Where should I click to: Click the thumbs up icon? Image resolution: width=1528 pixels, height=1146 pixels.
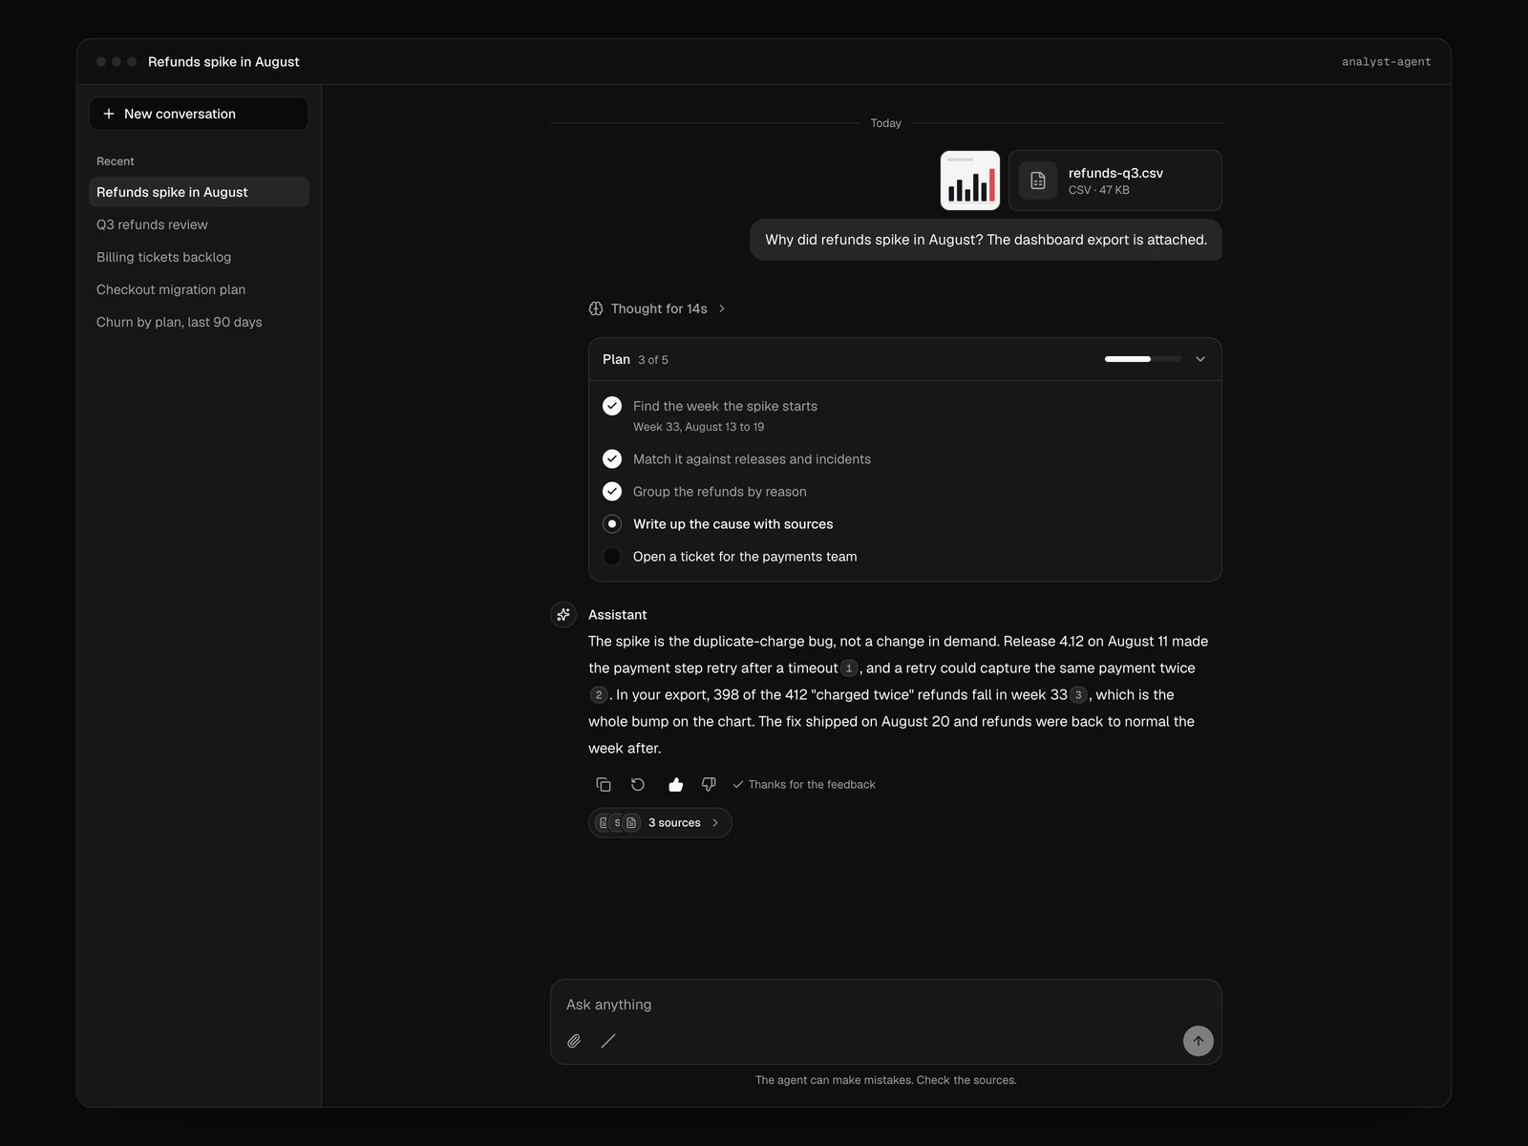(x=675, y=785)
